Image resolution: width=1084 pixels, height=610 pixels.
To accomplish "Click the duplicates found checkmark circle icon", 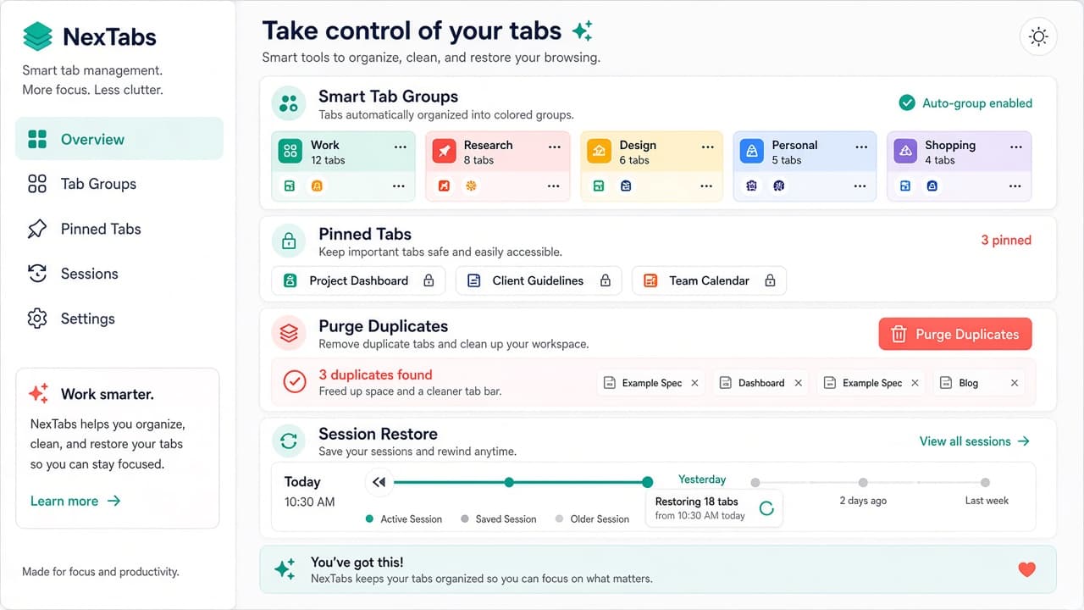I will tap(294, 383).
